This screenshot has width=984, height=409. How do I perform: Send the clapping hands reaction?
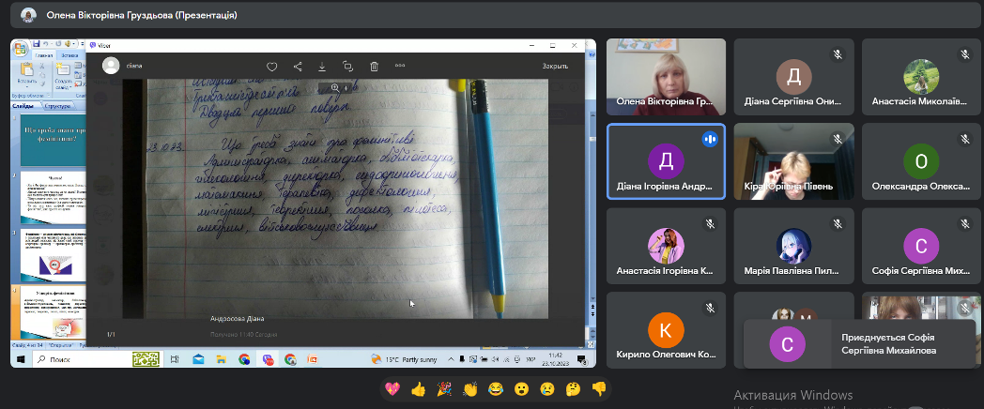[x=469, y=387]
